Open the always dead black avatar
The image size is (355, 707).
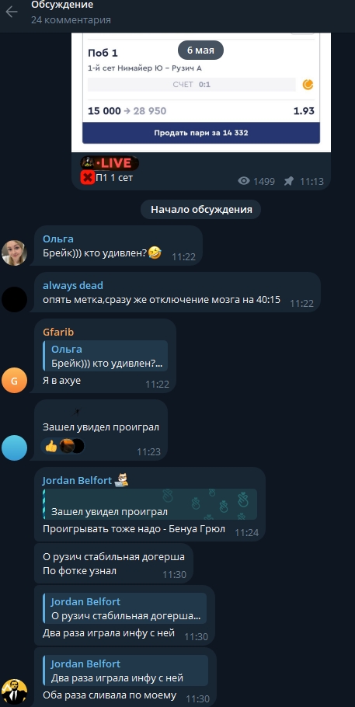[x=14, y=299]
